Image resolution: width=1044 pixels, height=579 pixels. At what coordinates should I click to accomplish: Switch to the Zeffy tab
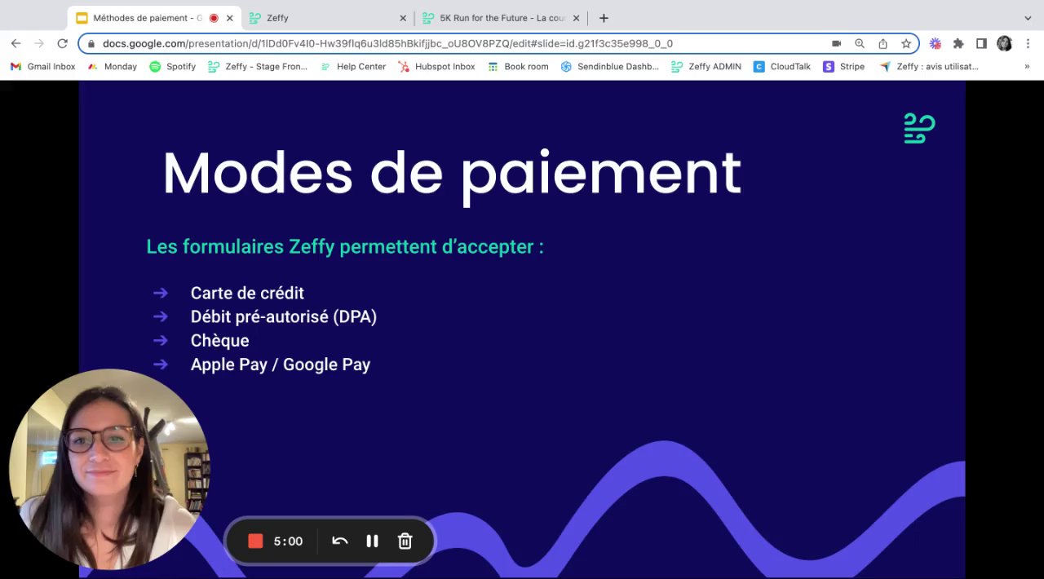pos(327,18)
